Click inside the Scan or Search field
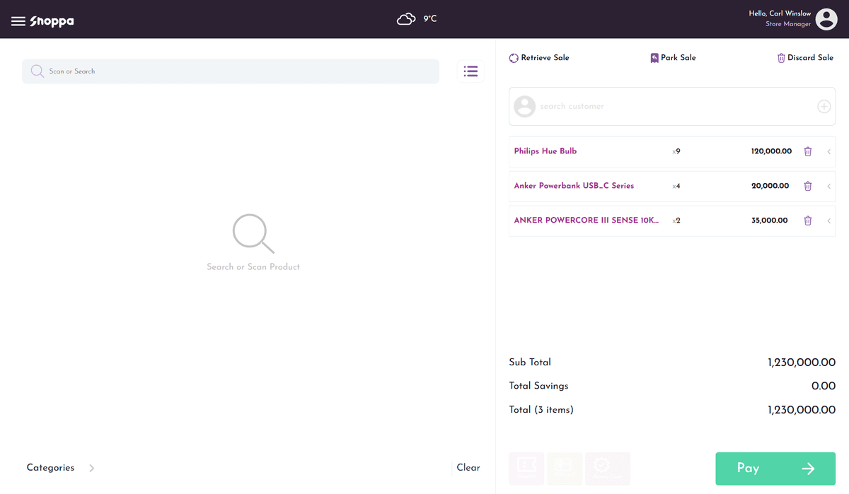Screen dimensions: 849x494 point(230,71)
